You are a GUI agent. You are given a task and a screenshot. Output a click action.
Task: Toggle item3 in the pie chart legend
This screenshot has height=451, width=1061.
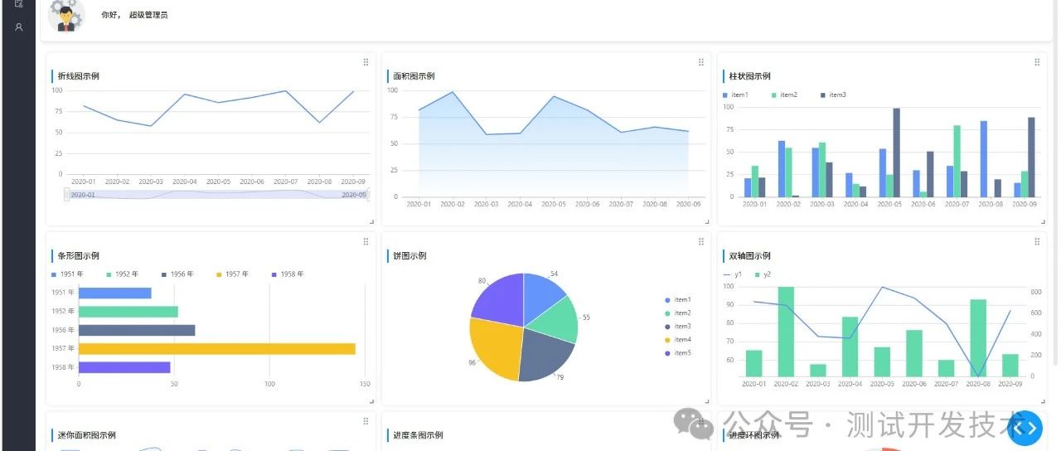click(678, 327)
